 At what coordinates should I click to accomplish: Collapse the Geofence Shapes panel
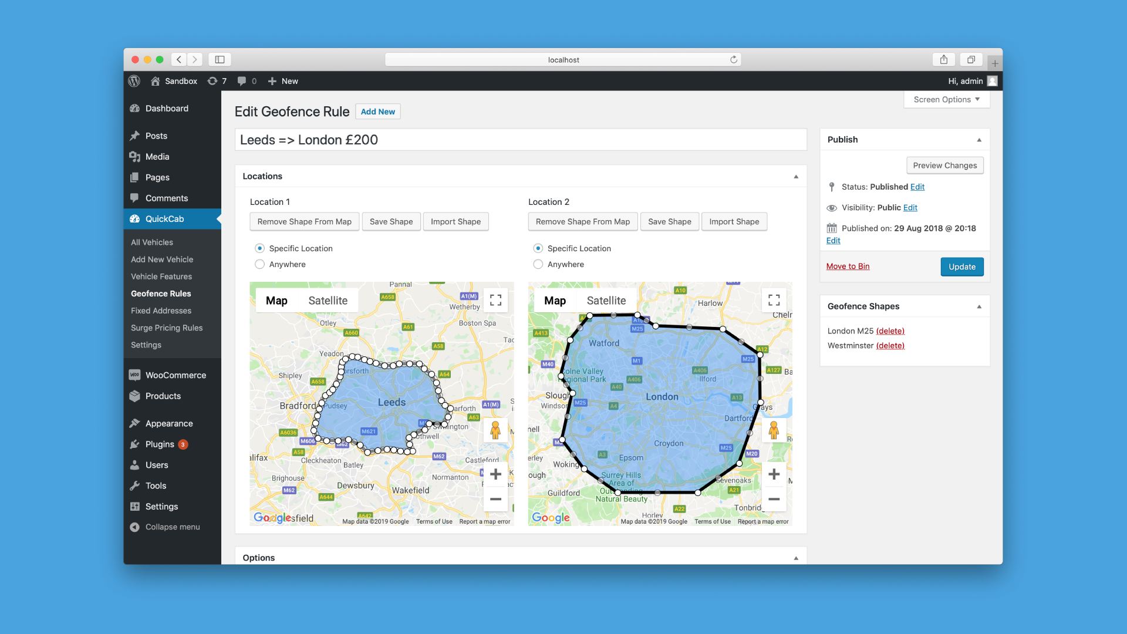(x=978, y=306)
